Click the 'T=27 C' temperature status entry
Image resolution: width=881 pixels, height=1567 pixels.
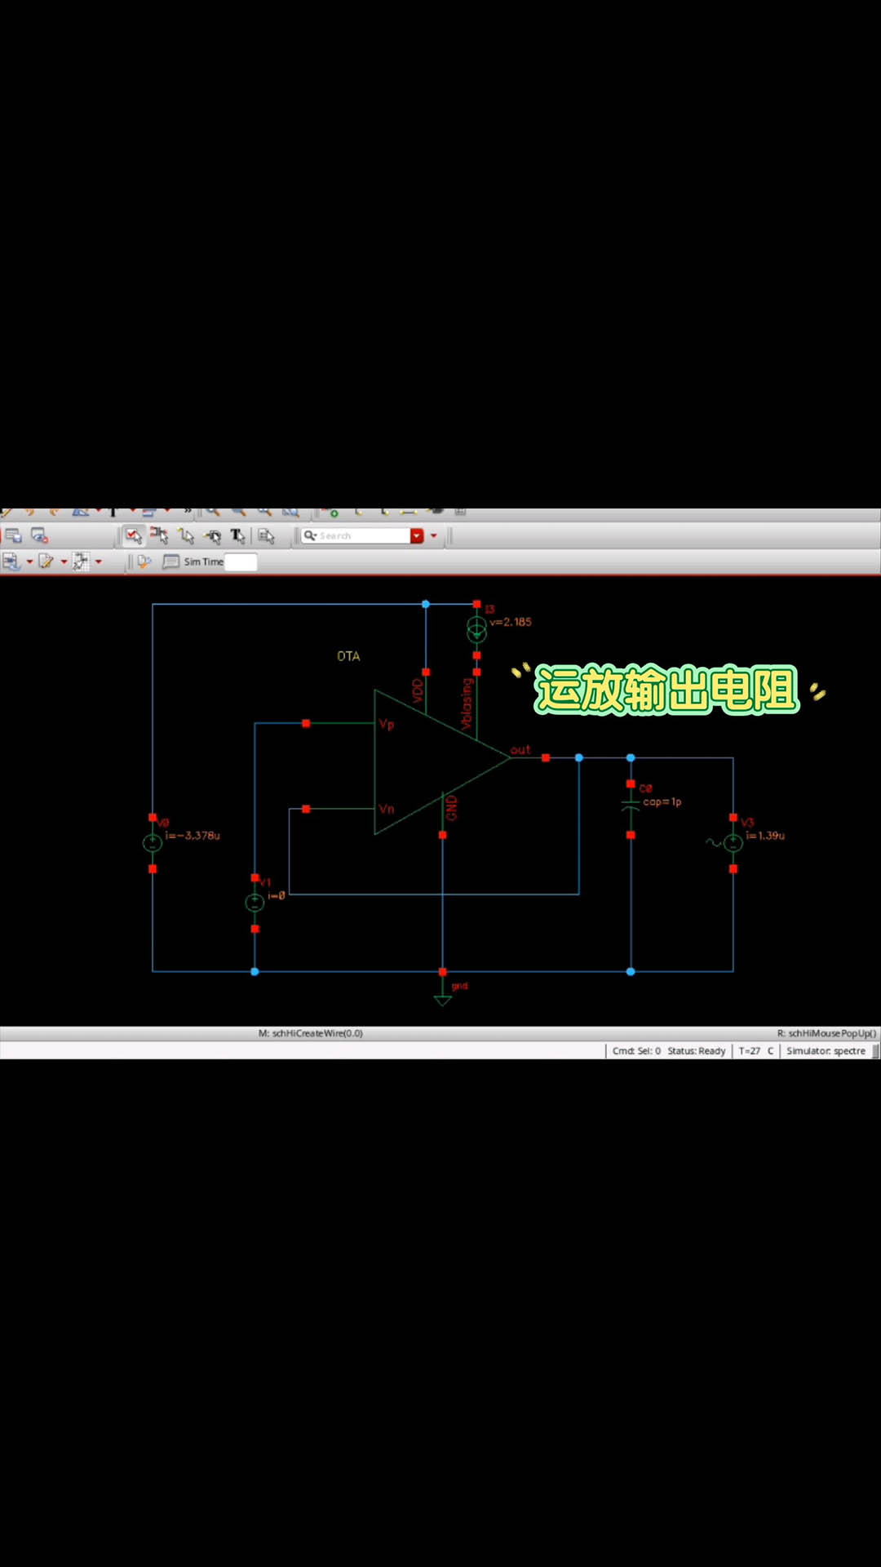point(756,1051)
